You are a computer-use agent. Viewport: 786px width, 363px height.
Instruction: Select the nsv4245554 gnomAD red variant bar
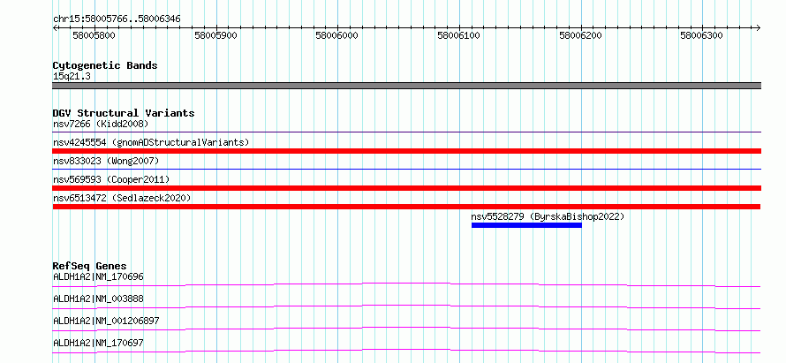pos(406,151)
